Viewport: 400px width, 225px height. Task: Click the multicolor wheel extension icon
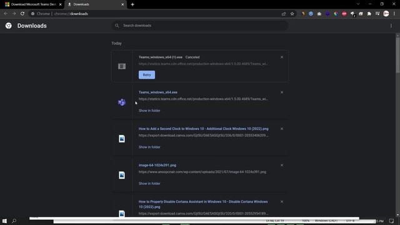tap(336, 14)
